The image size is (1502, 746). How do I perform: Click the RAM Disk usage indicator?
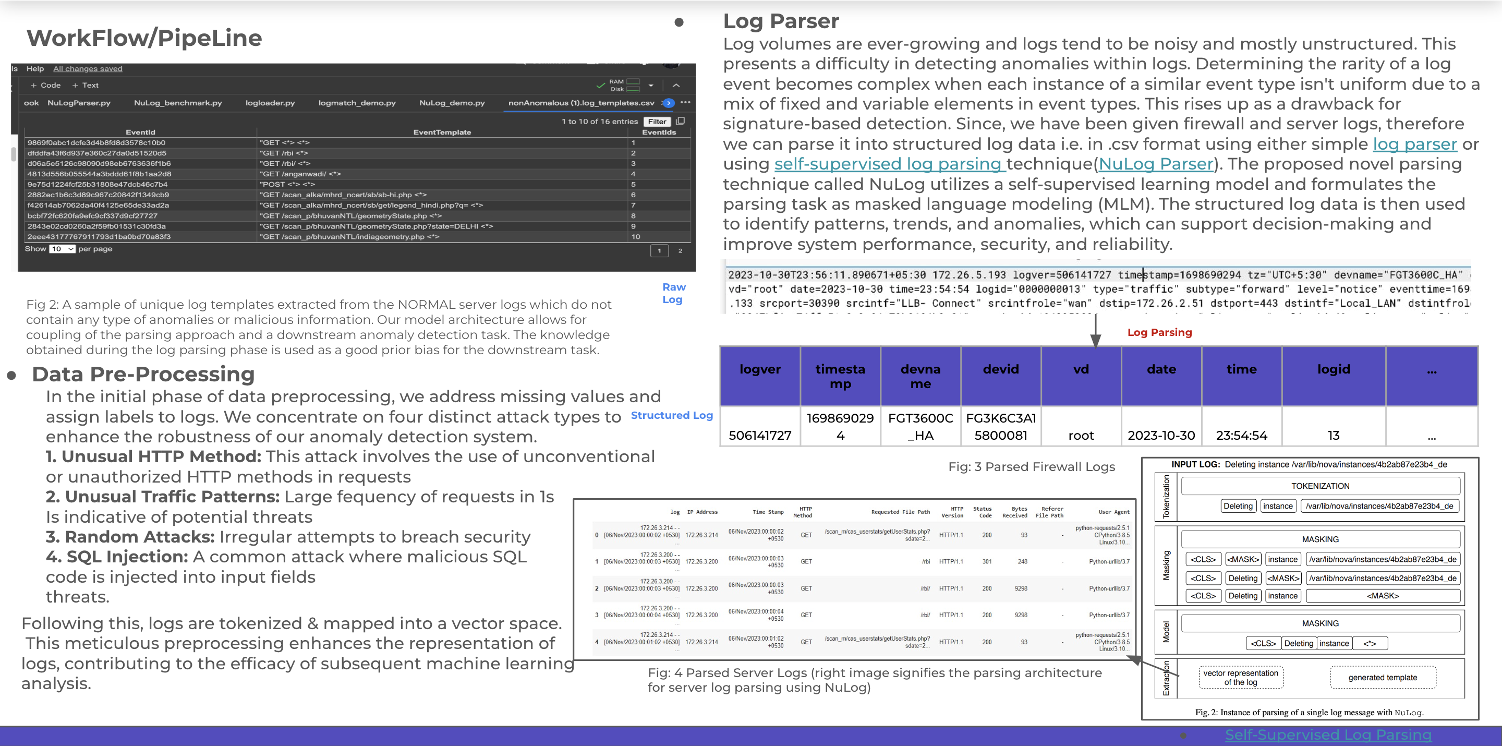pos(625,85)
